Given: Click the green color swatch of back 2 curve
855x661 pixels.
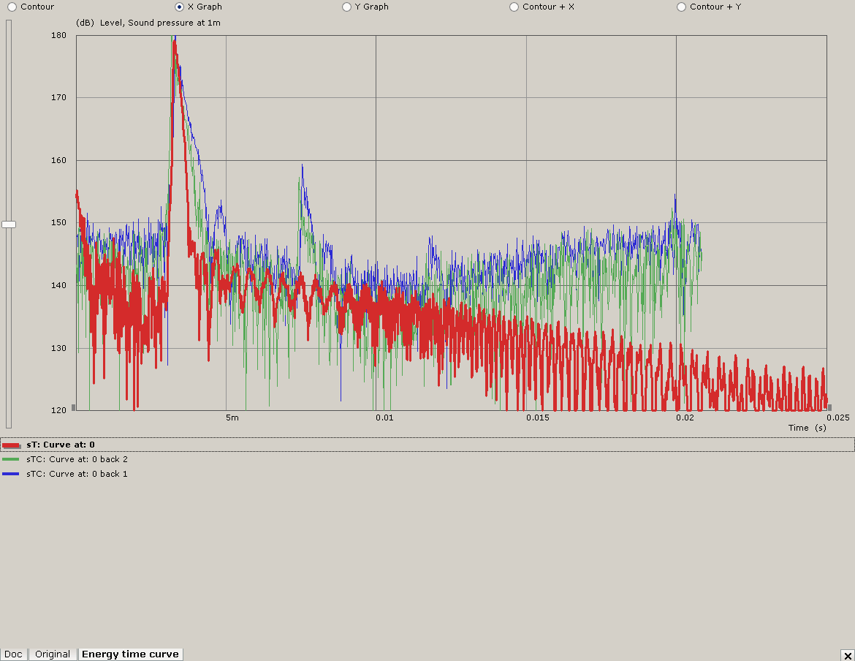Looking at the screenshot, I should coord(11,459).
